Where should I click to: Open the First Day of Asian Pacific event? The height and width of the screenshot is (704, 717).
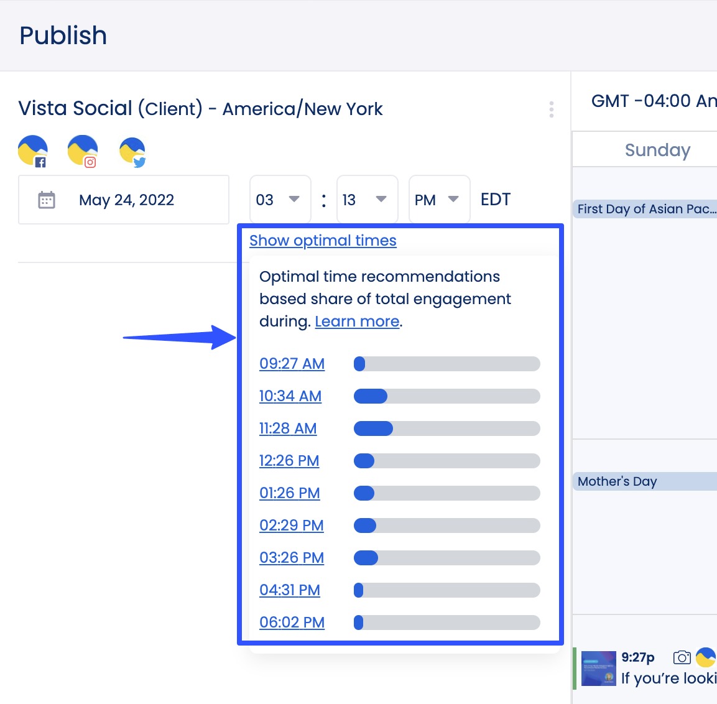645,209
